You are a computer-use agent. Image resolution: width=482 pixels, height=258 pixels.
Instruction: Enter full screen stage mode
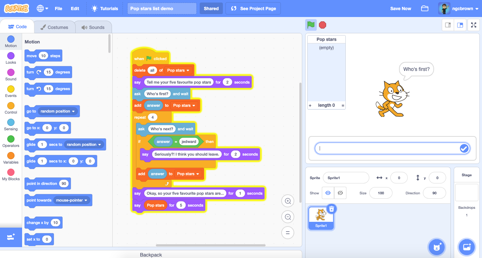click(x=473, y=25)
